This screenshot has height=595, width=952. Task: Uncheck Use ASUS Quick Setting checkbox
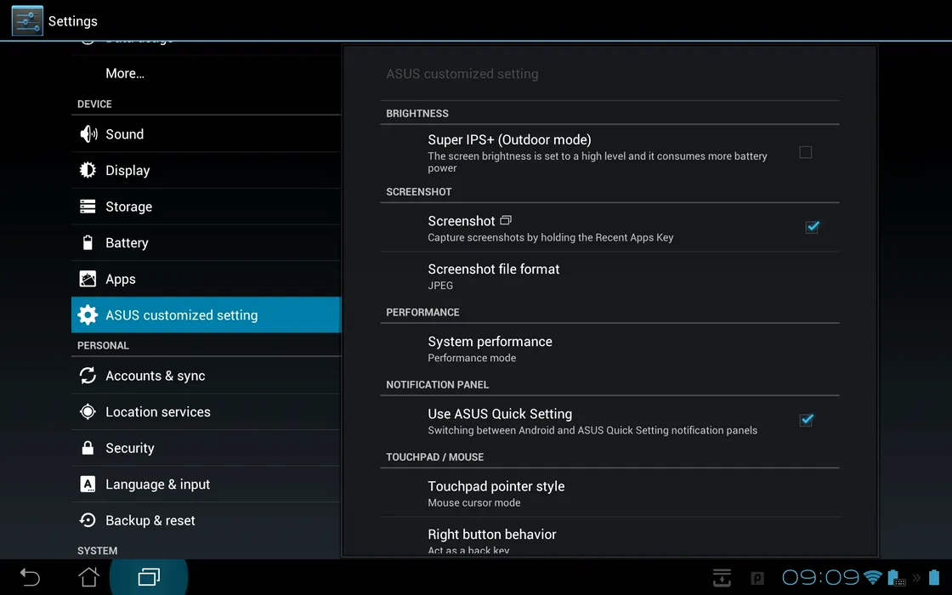click(807, 420)
